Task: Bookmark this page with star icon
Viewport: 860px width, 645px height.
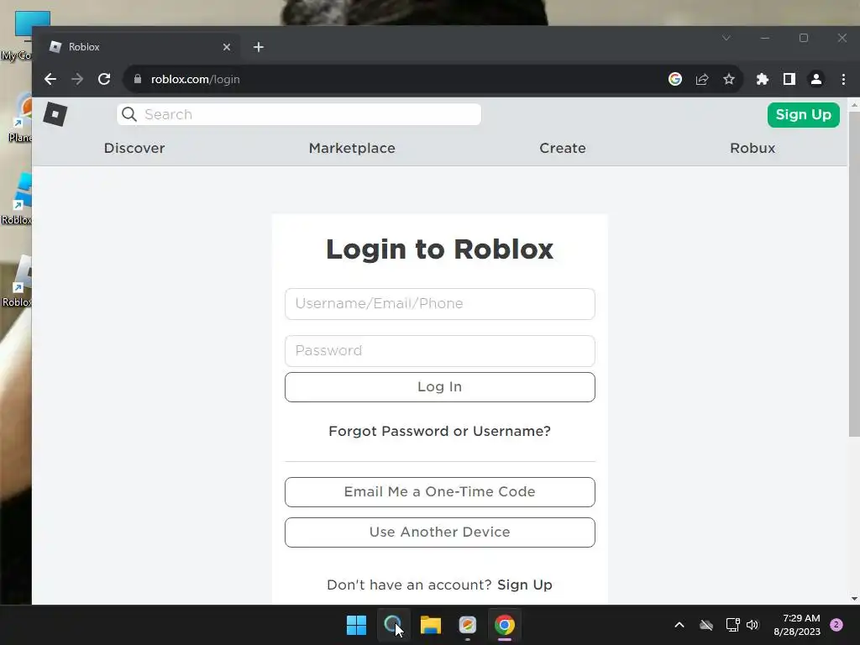Action: pyautogui.click(x=729, y=79)
